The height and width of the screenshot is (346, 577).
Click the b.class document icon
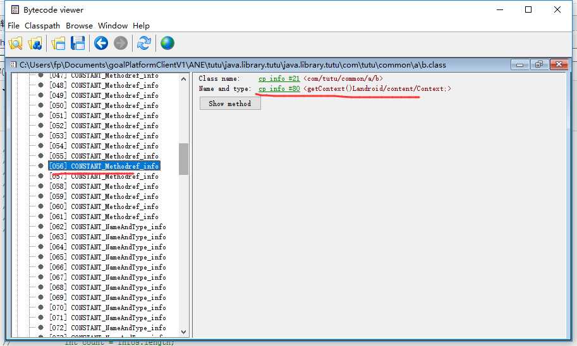pyautogui.click(x=14, y=64)
